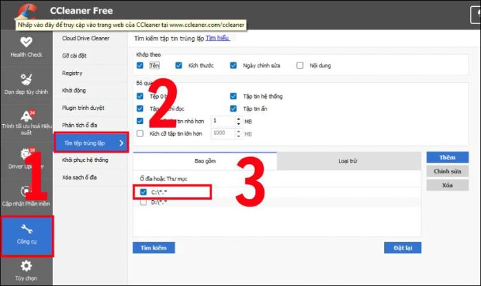Image resolution: width=481 pixels, height=286 pixels.
Task: Click the Xóa button
Action: point(447,185)
